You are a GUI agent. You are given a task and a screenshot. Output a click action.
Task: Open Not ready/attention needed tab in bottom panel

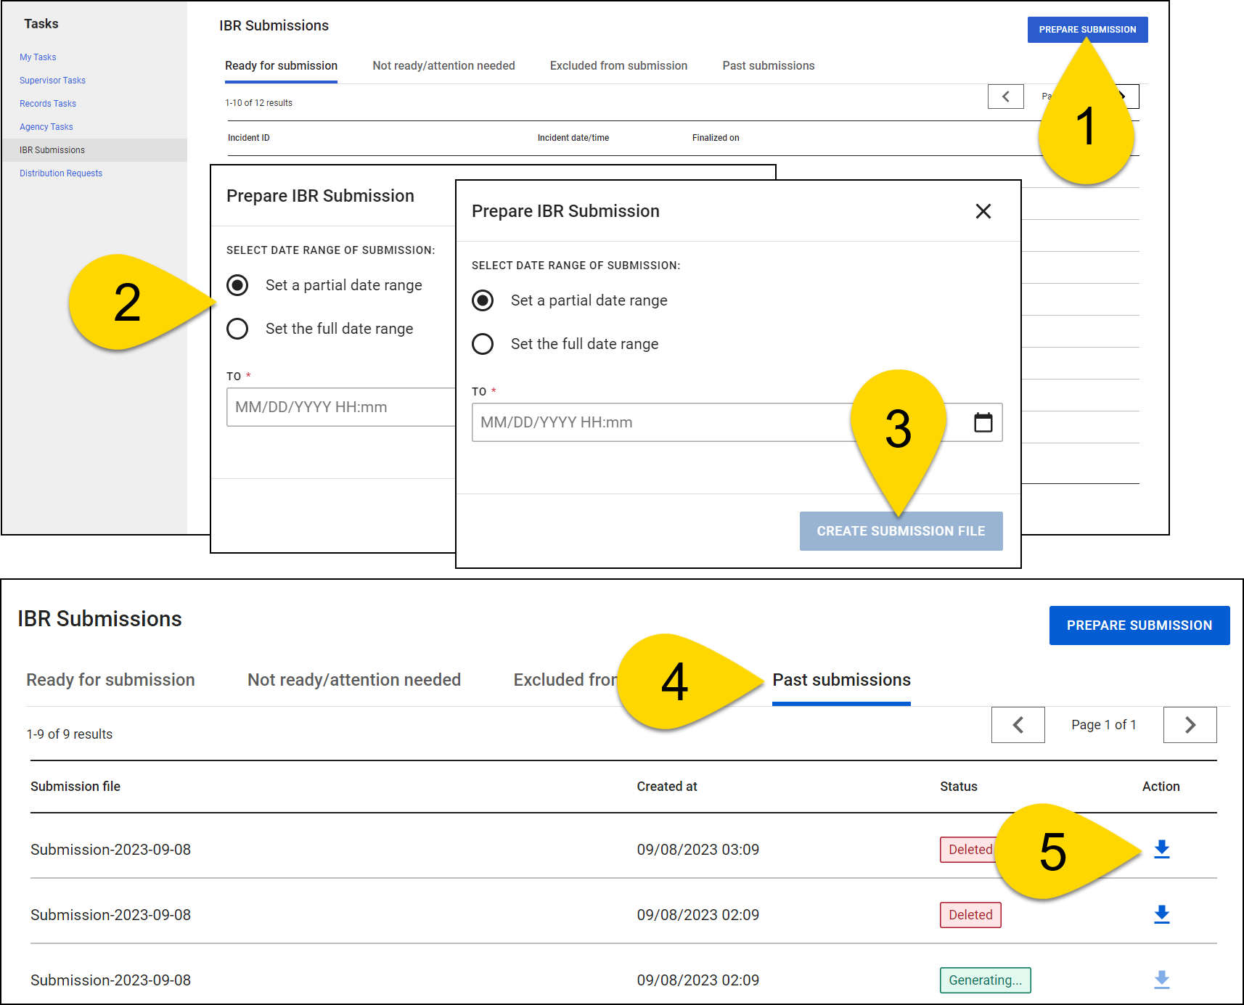click(354, 680)
